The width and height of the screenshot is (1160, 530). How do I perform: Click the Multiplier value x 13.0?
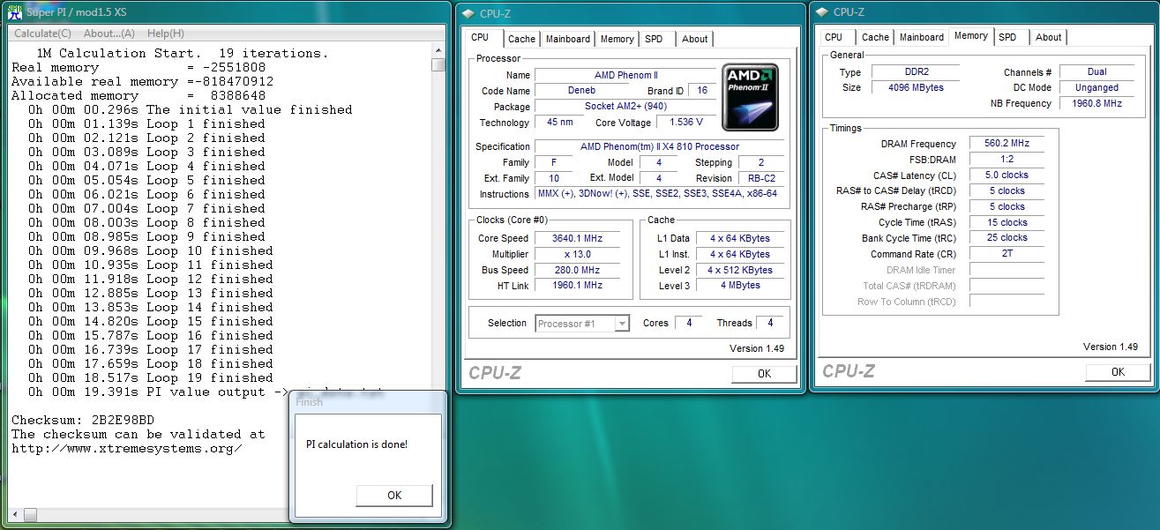[x=579, y=254]
